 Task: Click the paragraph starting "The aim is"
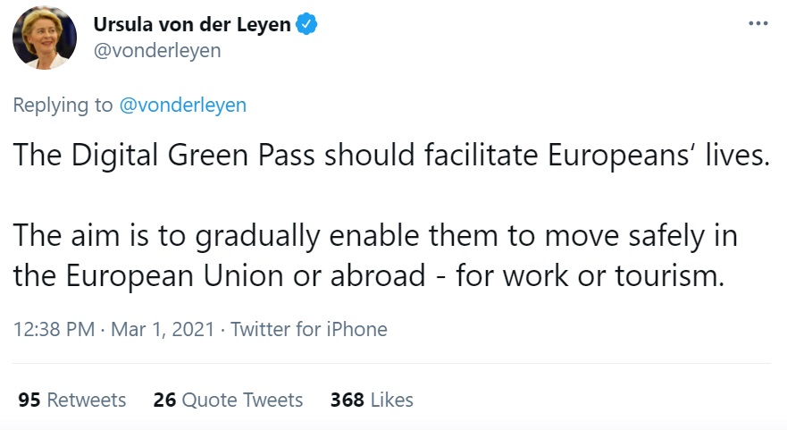click(375, 257)
